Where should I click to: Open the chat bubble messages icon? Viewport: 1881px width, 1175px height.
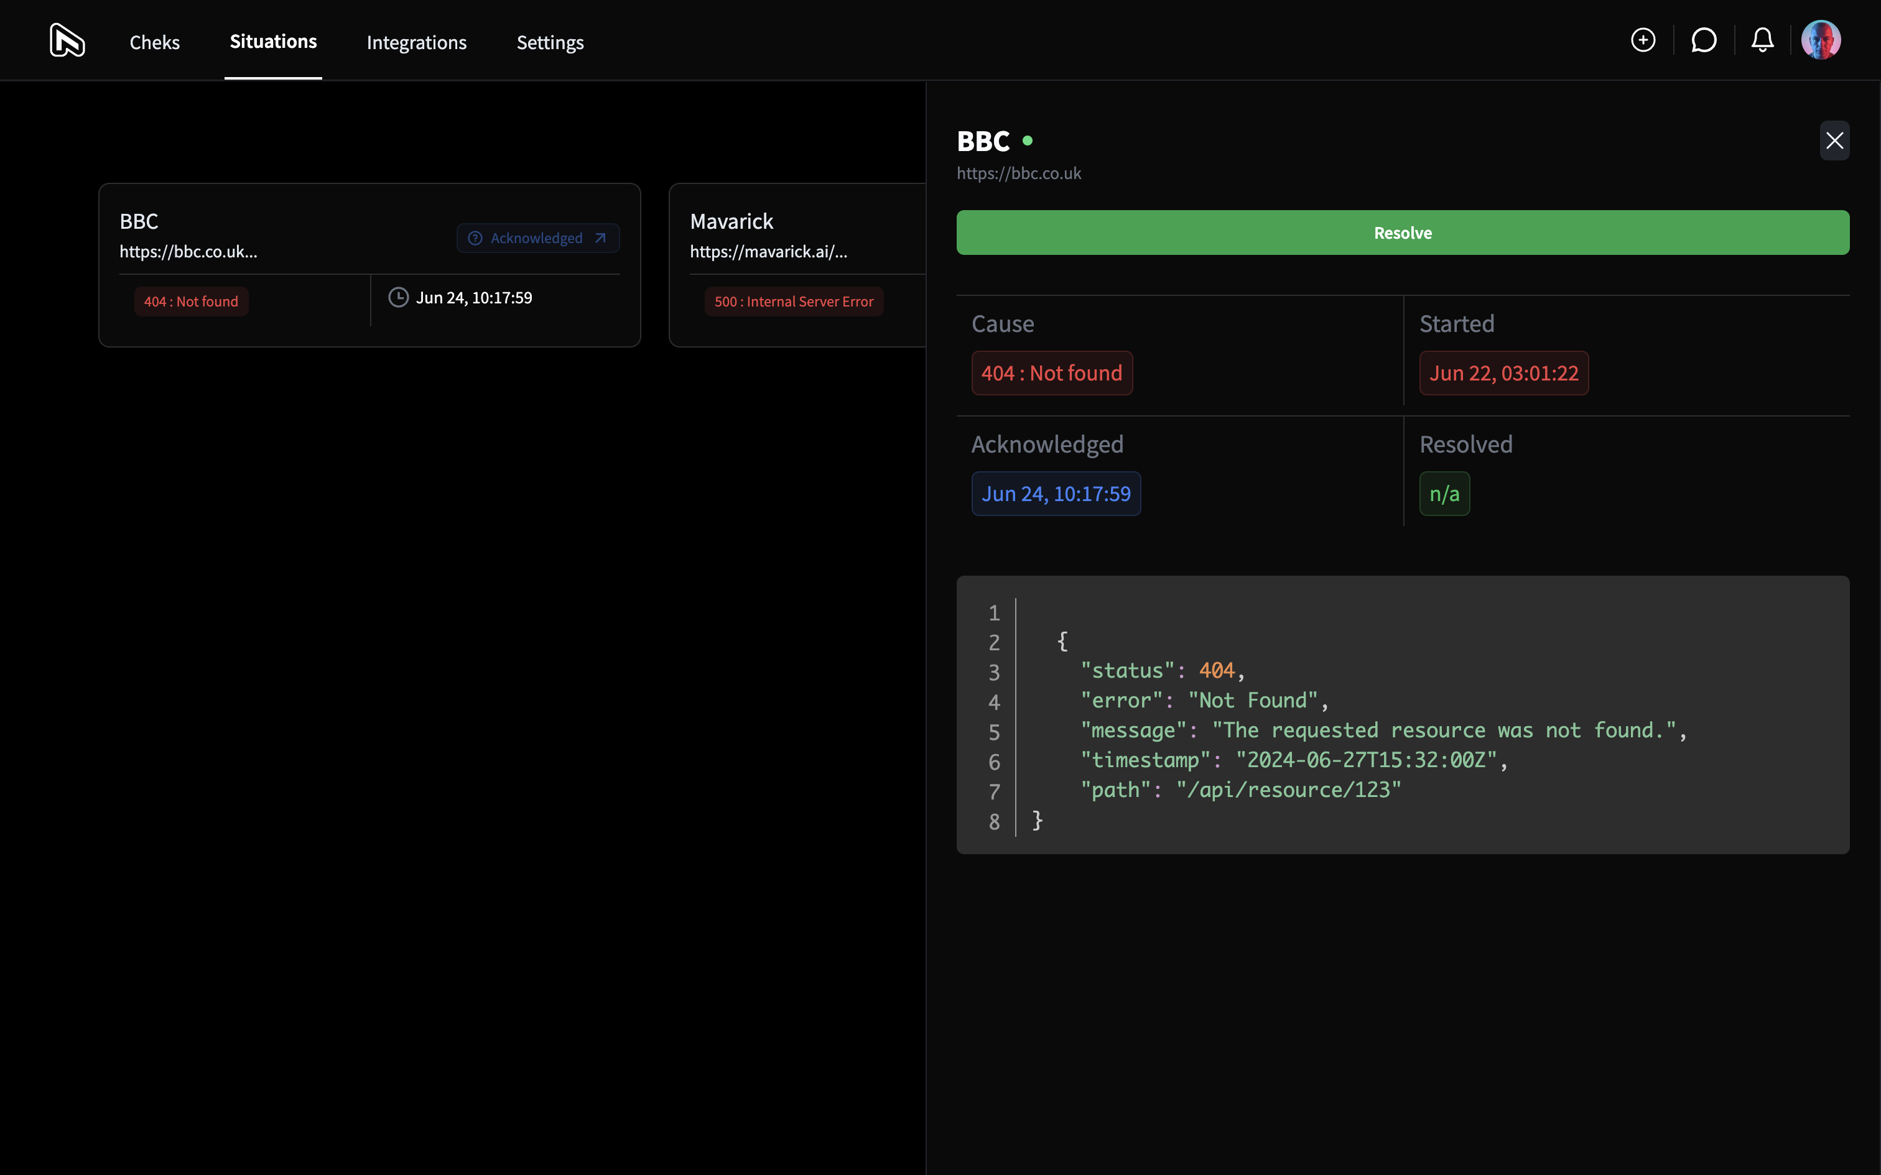pos(1703,40)
